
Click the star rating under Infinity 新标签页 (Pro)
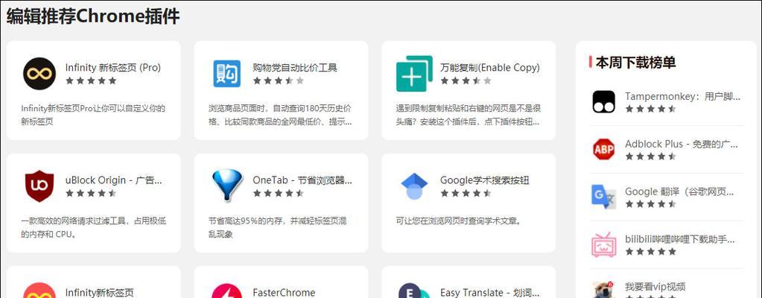pos(91,80)
